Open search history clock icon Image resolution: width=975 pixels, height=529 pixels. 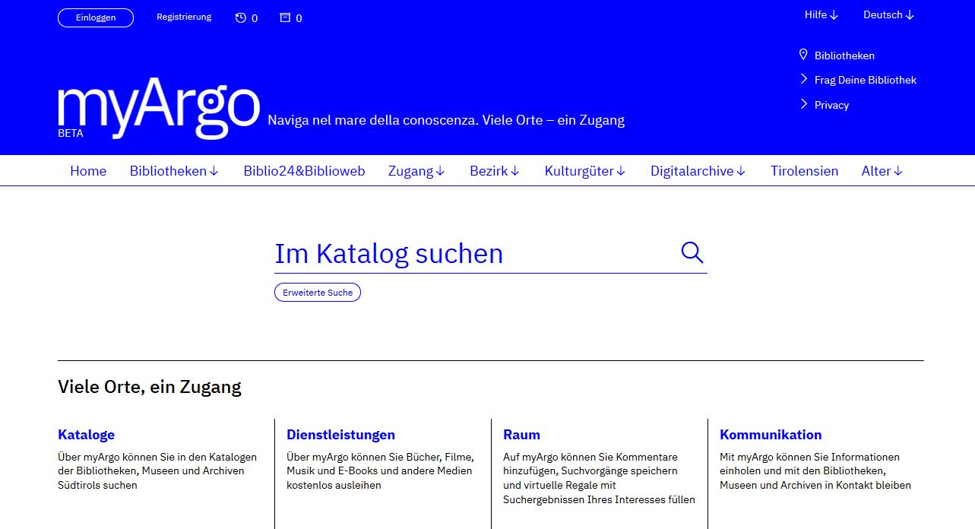tap(241, 17)
